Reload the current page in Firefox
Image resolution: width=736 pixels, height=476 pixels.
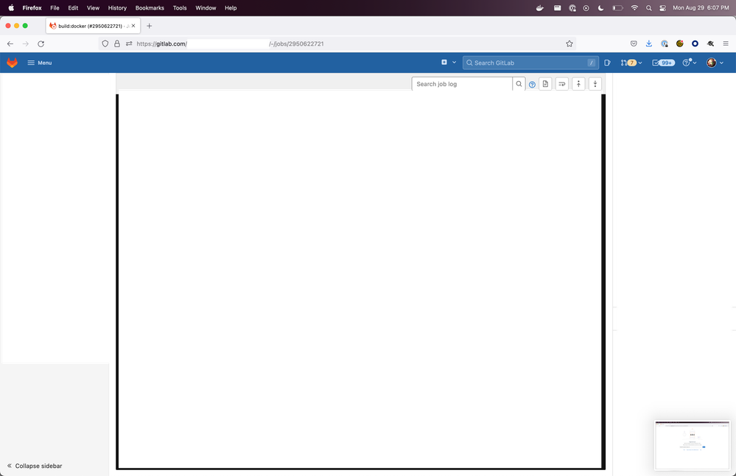pyautogui.click(x=41, y=43)
